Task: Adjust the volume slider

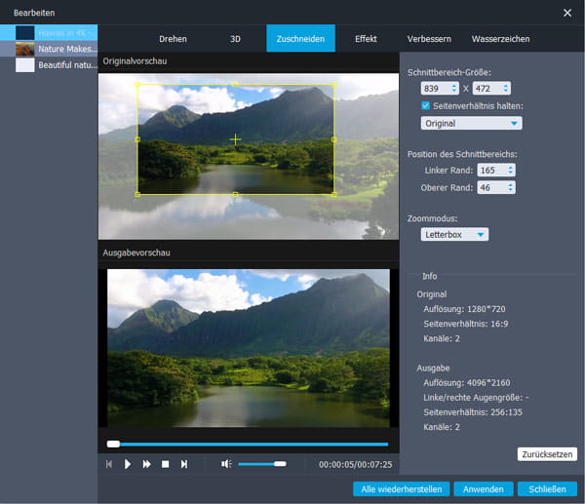Action: [261, 464]
